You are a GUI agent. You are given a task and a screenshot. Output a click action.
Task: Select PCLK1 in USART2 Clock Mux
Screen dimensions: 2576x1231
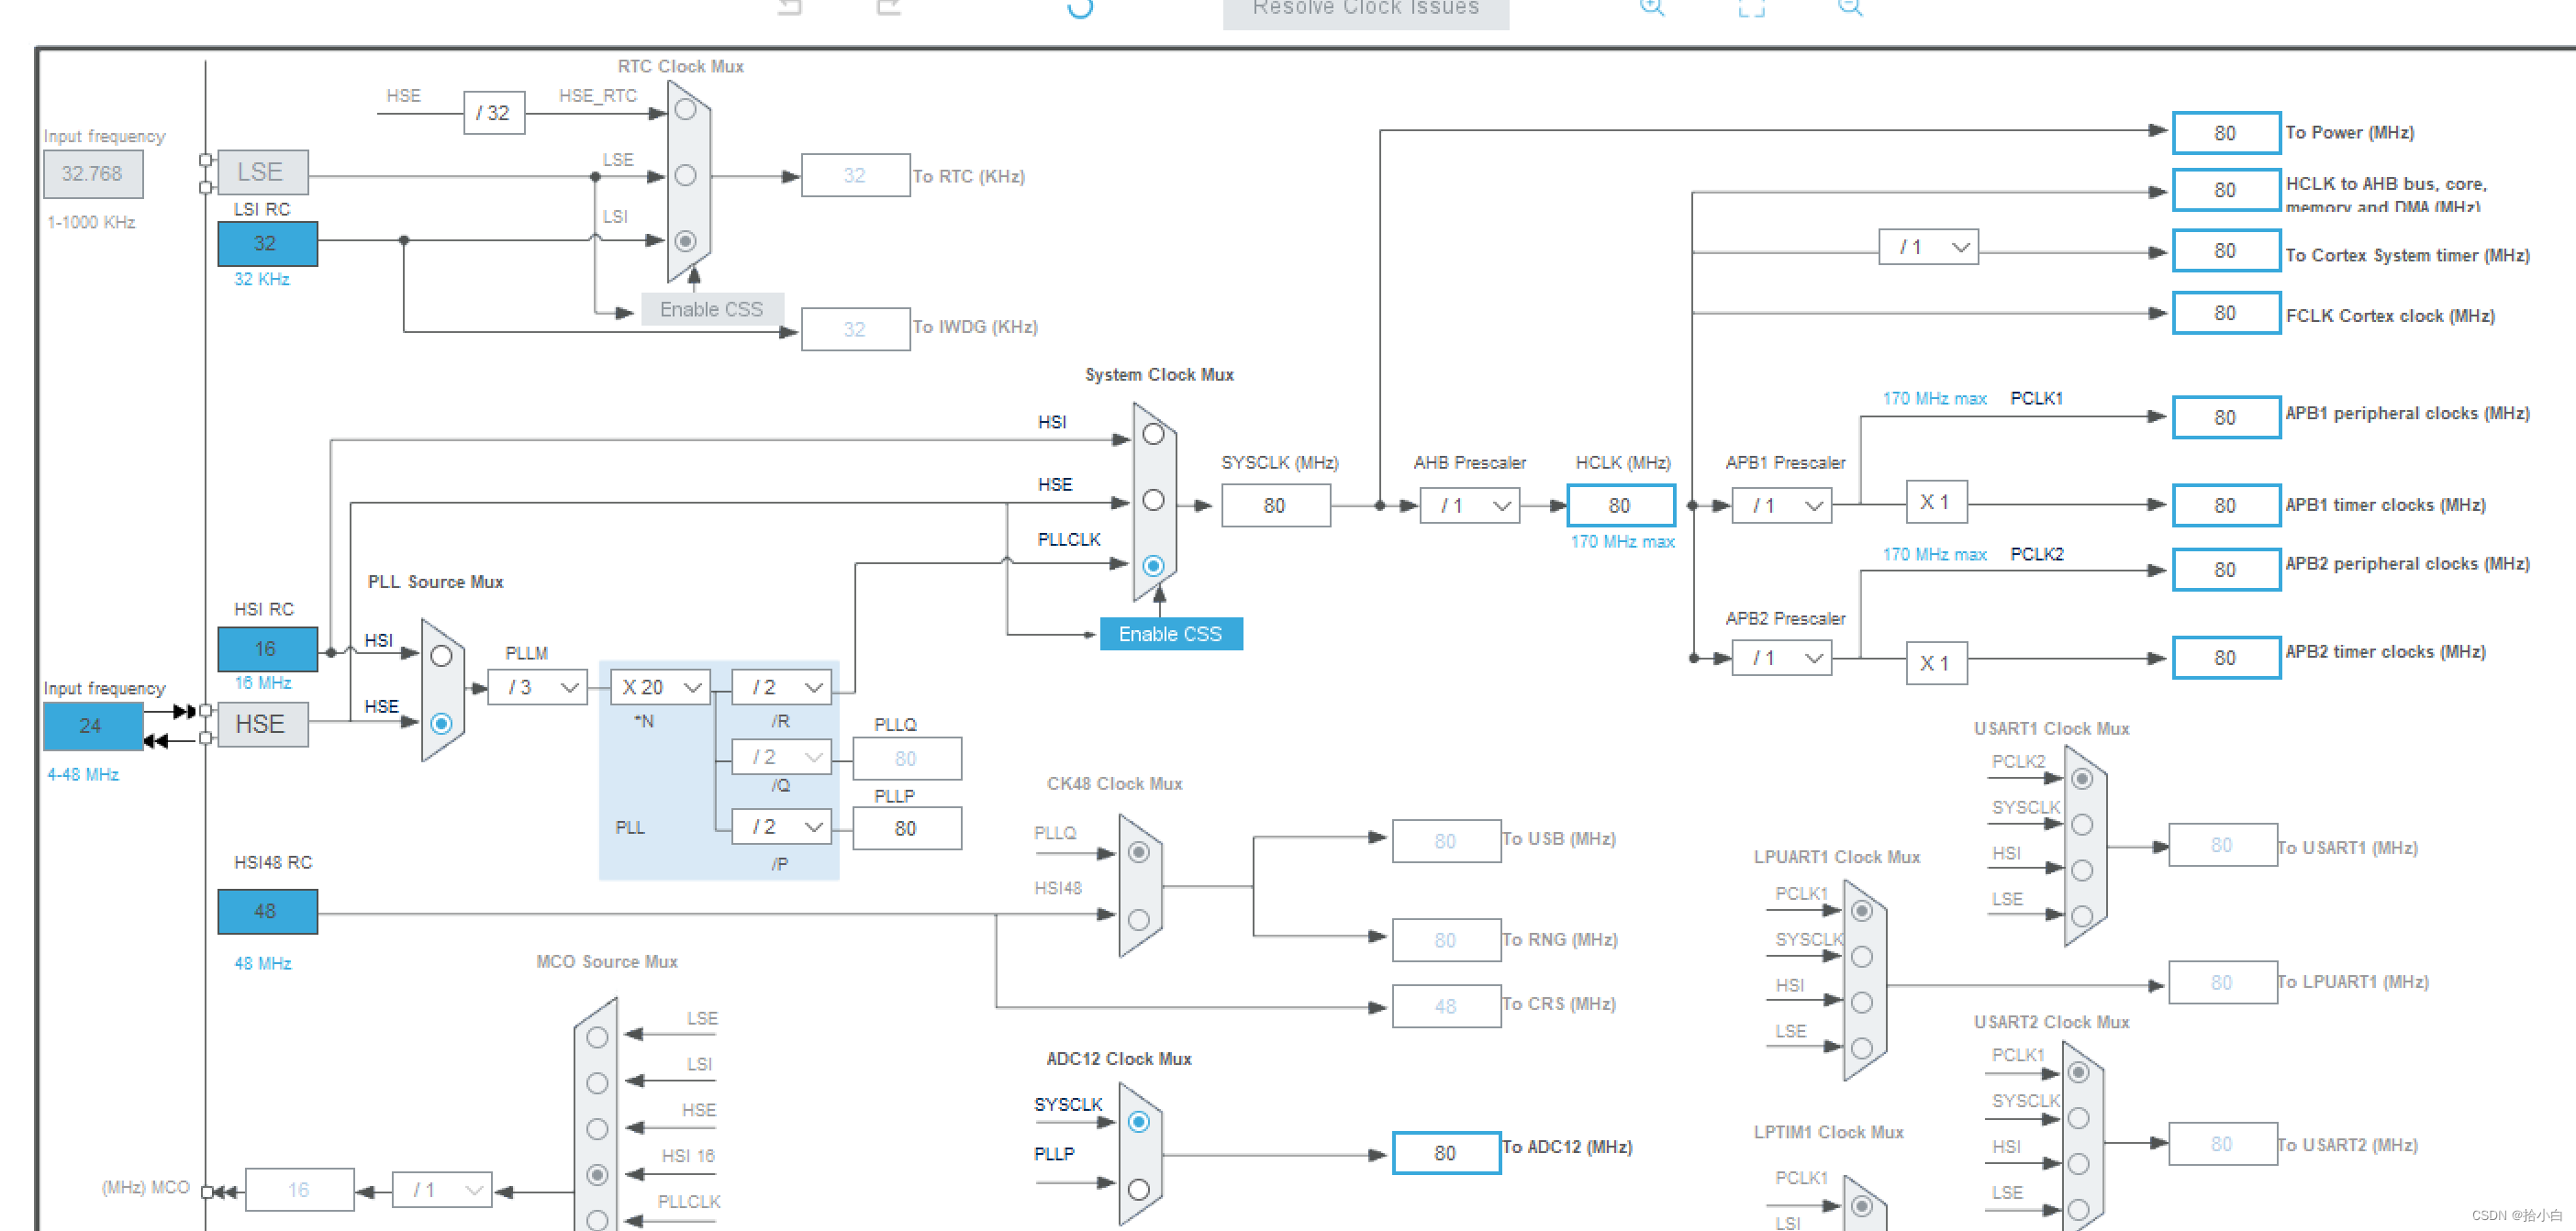2078,1073
